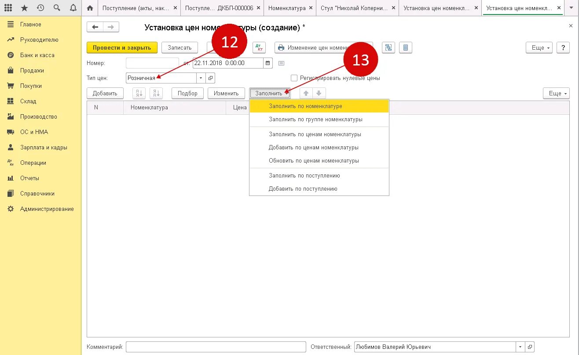
Task: Open the related documents structure icon
Action: coord(388,47)
